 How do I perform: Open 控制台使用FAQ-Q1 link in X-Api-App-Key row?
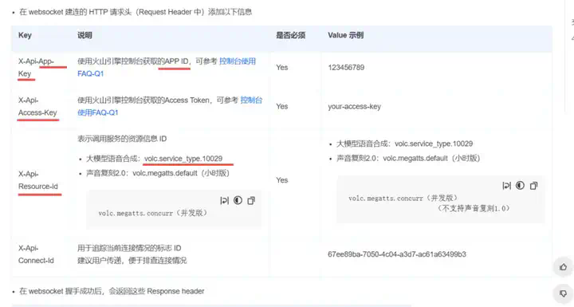[x=167, y=68]
